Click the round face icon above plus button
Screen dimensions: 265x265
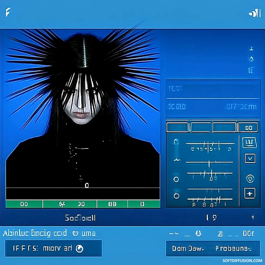coord(250,178)
